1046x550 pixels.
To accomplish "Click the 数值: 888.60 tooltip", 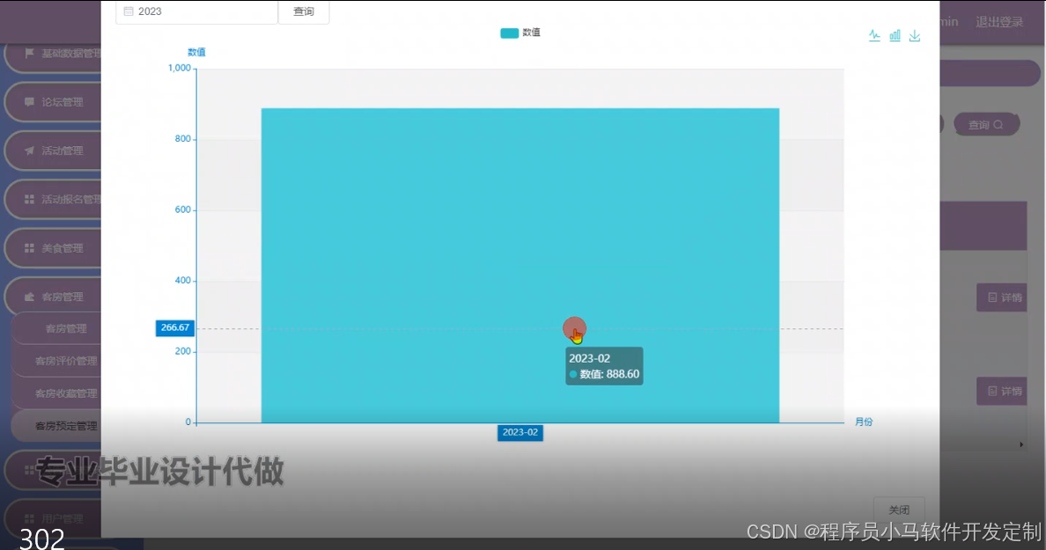I will pyautogui.click(x=604, y=366).
